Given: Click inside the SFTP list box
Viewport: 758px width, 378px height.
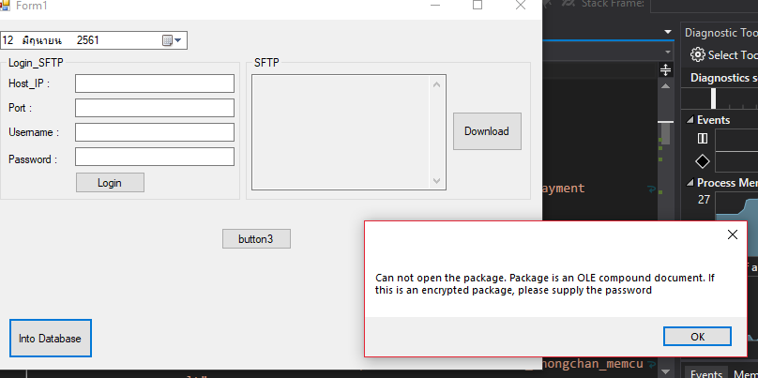Looking at the screenshot, I should tap(341, 132).
